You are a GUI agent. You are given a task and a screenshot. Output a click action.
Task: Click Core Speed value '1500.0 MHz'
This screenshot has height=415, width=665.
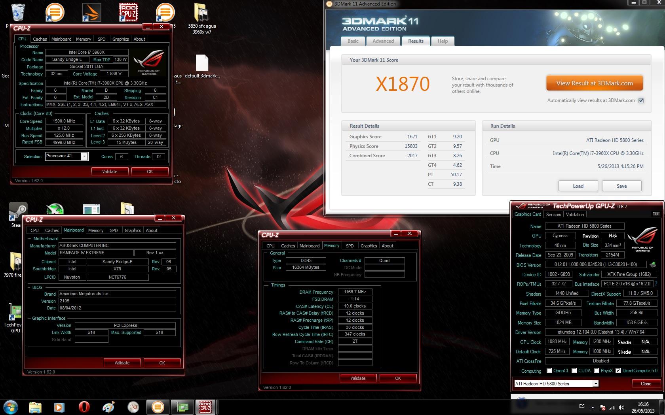[64, 121]
